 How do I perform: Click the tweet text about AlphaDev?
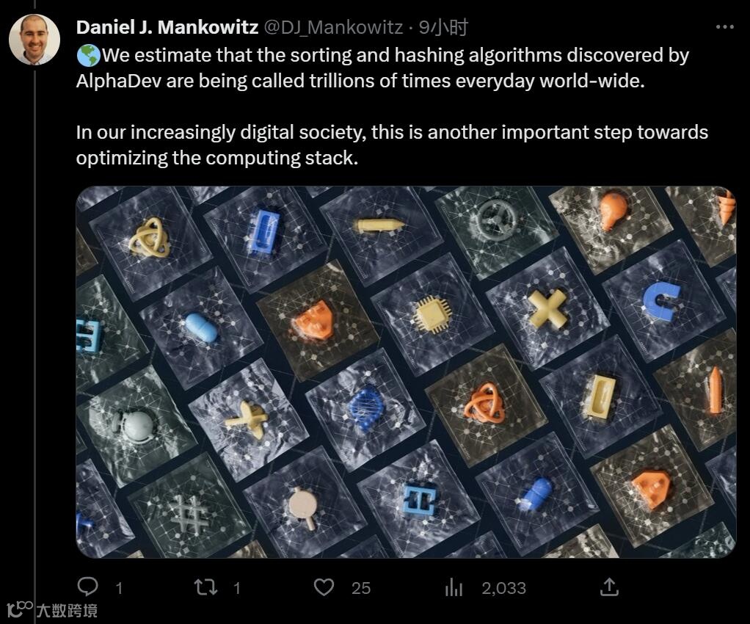pyautogui.click(x=392, y=106)
